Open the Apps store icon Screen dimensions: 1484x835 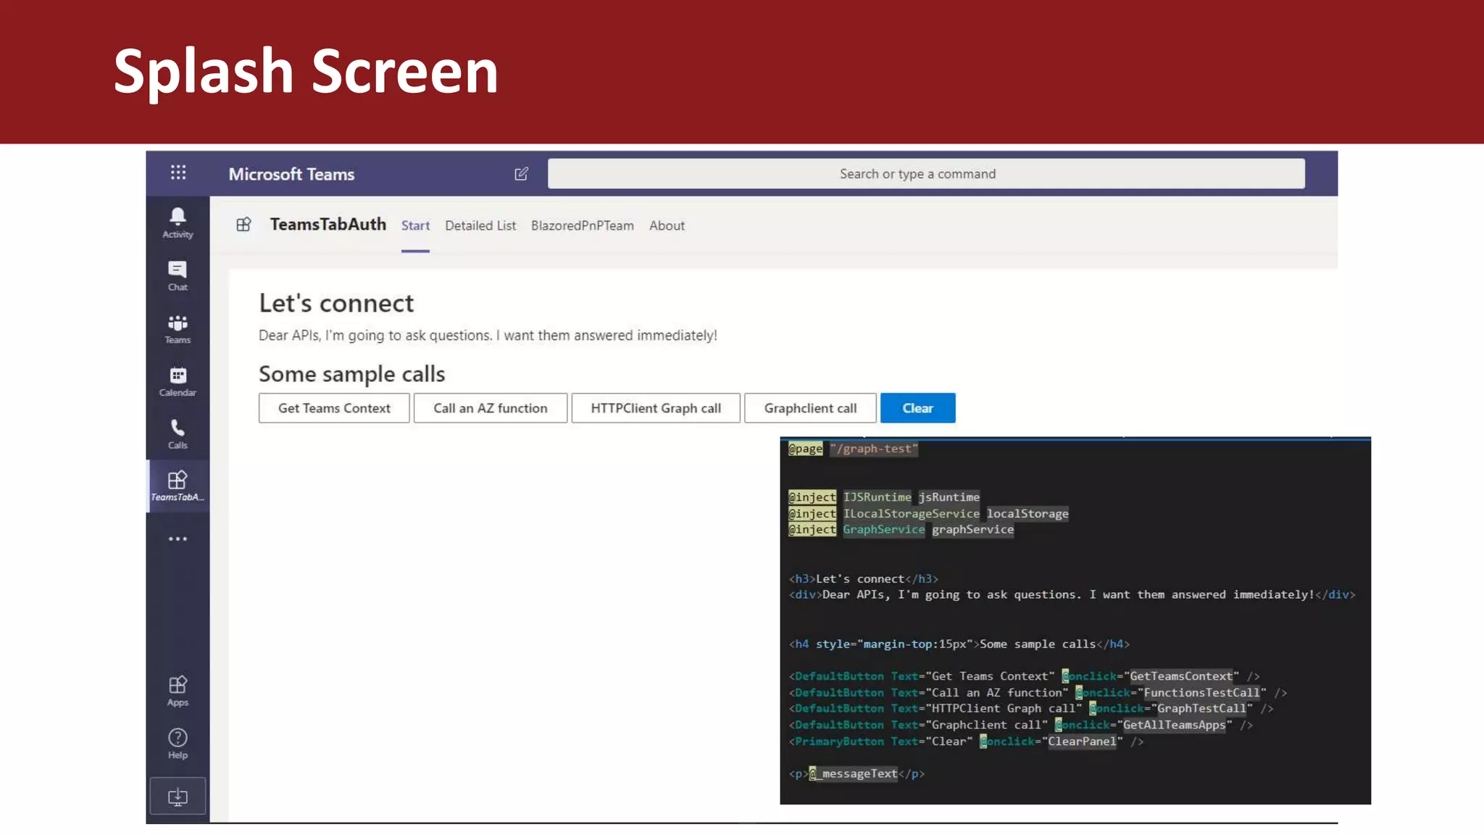178,690
